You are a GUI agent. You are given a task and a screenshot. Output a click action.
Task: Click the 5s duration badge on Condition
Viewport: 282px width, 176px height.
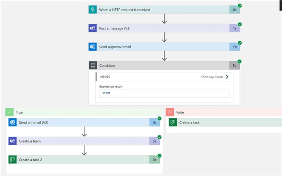point(234,66)
